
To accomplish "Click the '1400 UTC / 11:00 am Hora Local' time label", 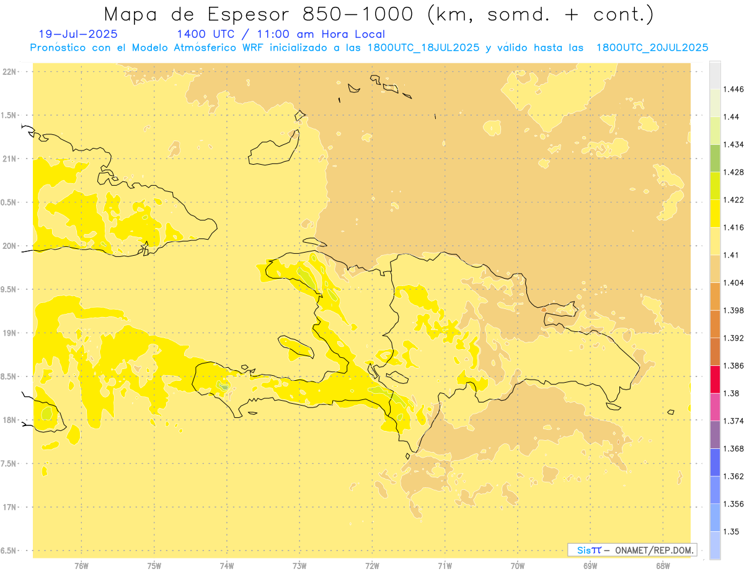I will point(280,35).
